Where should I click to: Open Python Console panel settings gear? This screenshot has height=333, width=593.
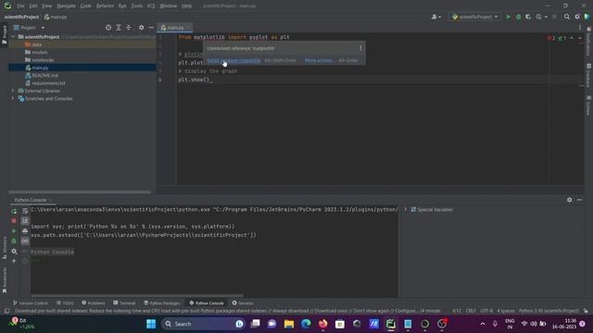pos(569,200)
